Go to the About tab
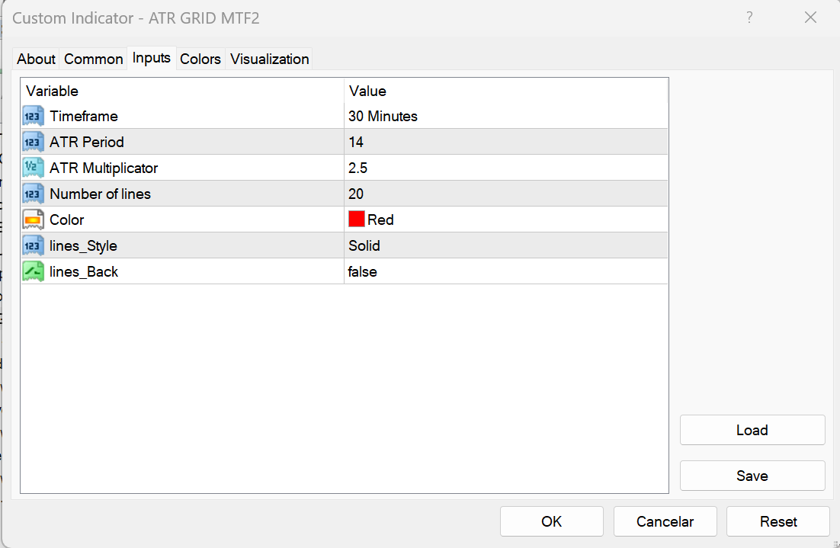 (x=37, y=59)
